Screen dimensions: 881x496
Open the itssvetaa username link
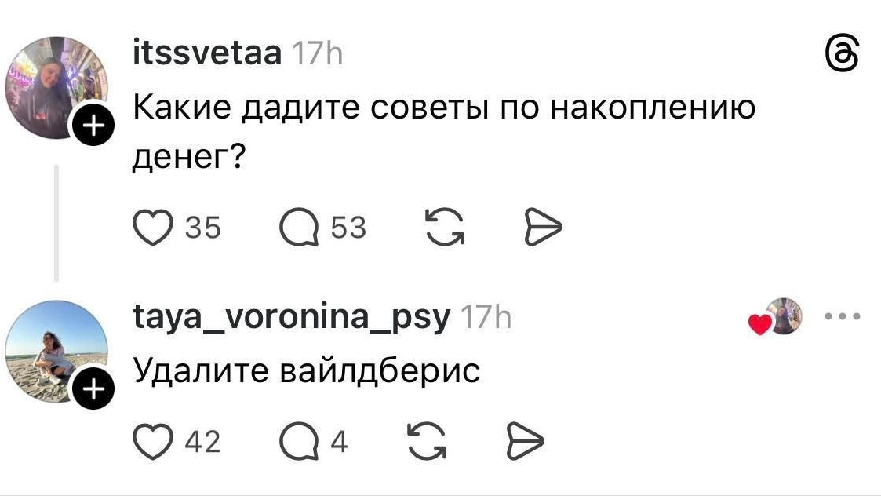point(207,54)
